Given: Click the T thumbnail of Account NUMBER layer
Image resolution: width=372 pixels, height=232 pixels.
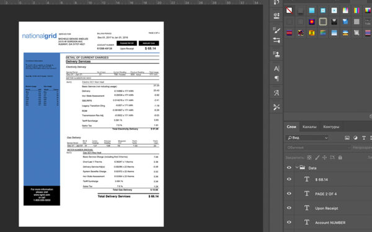Looking at the screenshot, I should coord(307,222).
